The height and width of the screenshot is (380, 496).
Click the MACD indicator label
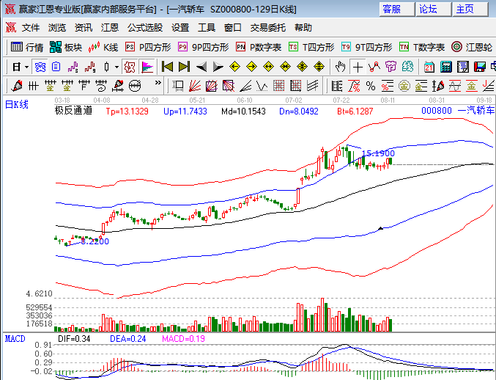[x=15, y=339]
